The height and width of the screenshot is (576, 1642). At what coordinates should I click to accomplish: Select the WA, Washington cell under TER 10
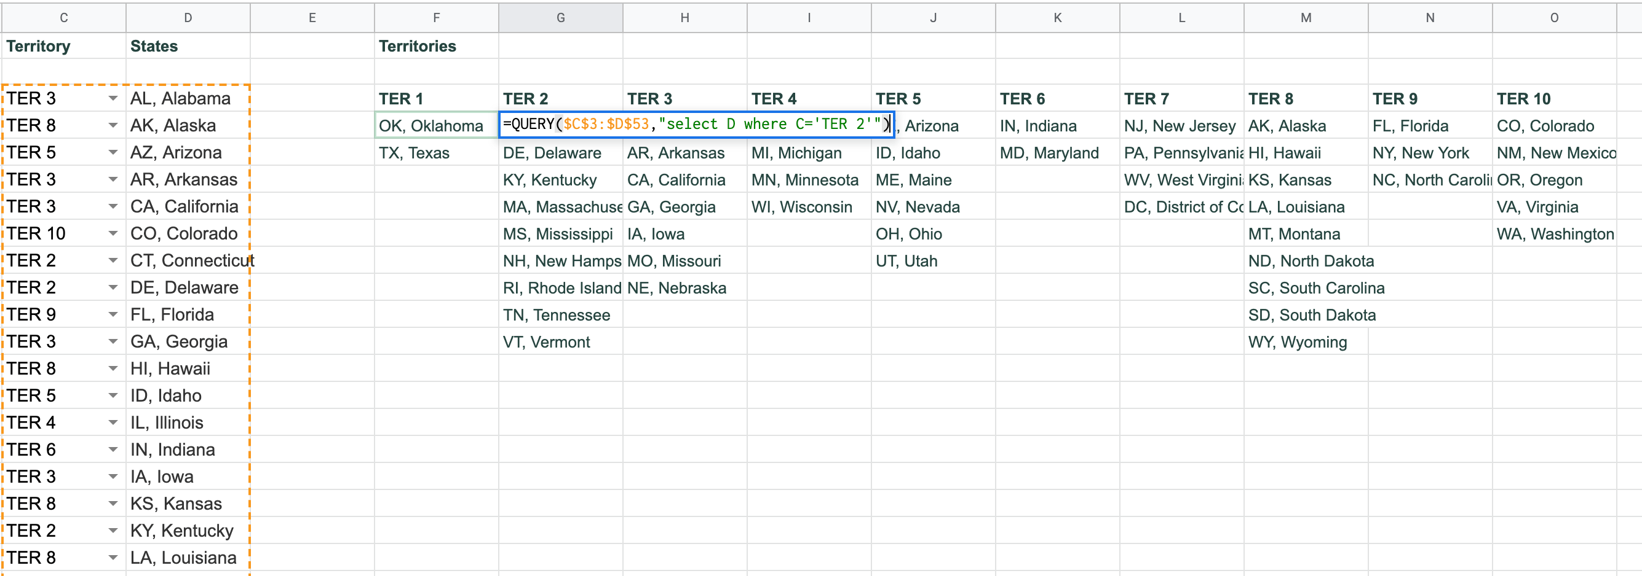click(1556, 233)
